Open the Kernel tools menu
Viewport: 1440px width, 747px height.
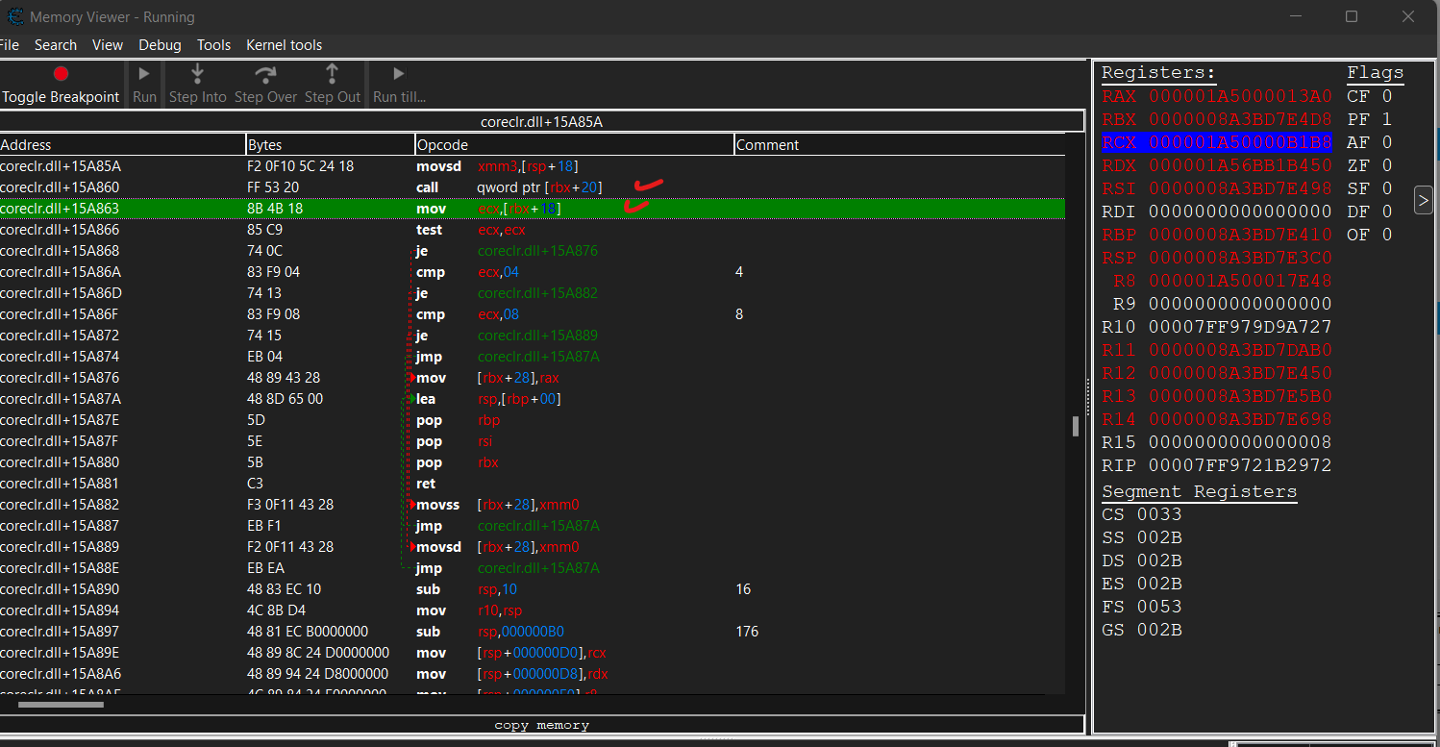click(284, 45)
